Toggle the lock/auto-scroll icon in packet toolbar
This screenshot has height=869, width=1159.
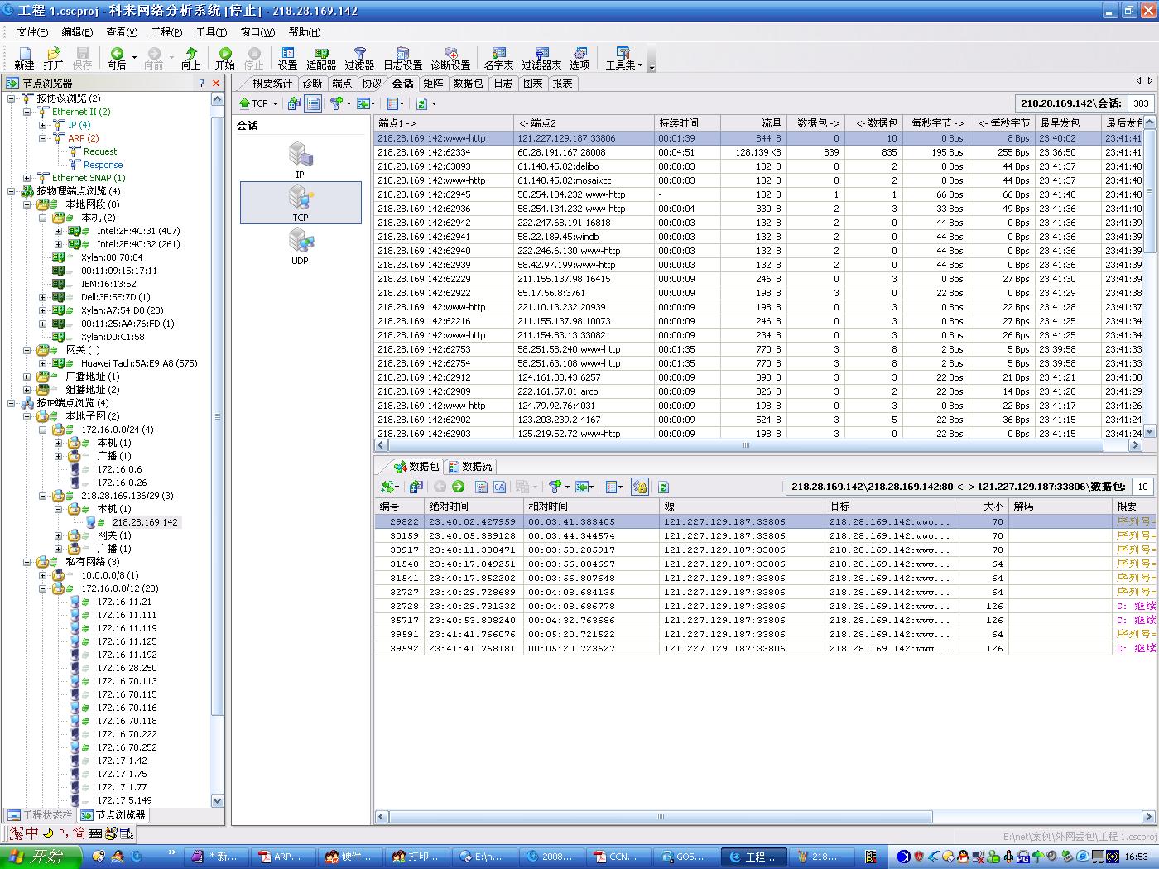coord(639,487)
